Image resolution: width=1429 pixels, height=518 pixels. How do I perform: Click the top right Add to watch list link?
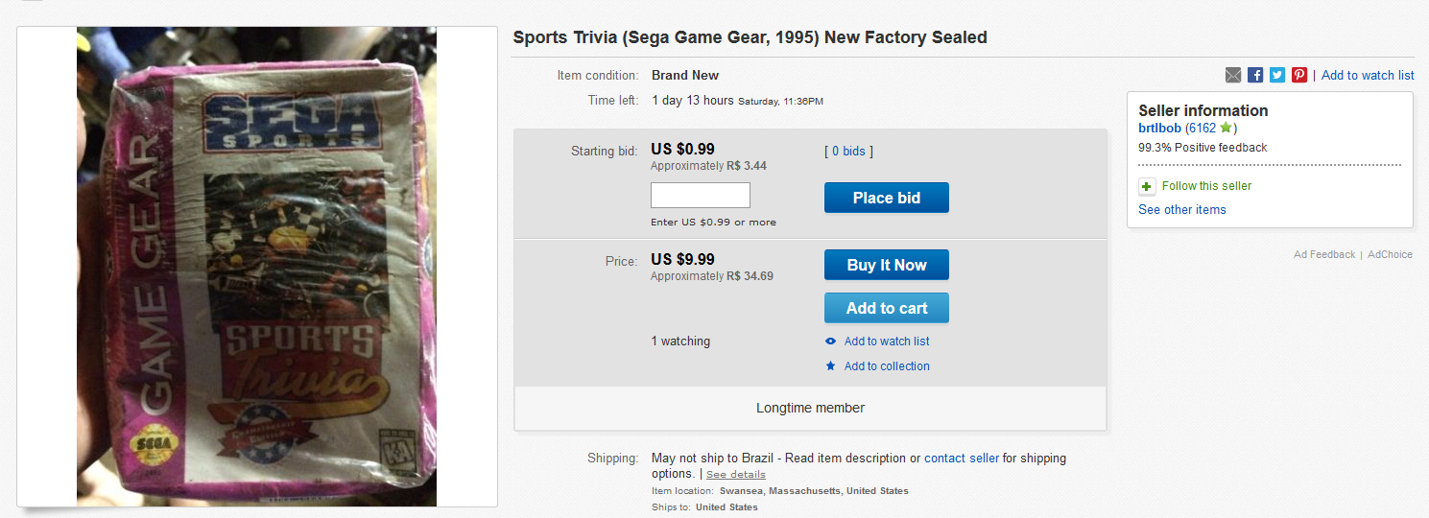(1368, 75)
